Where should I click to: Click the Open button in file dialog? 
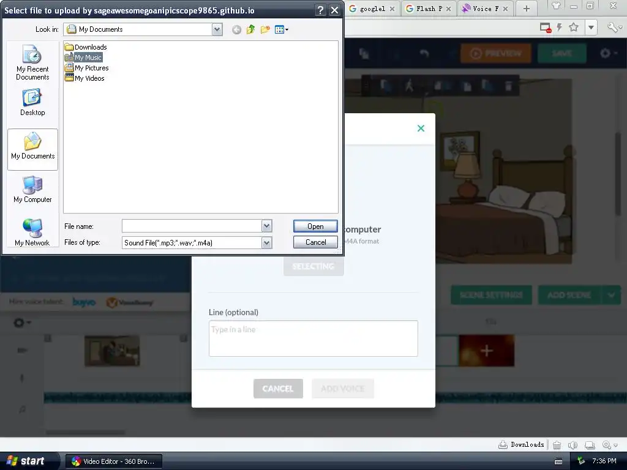pyautogui.click(x=315, y=226)
